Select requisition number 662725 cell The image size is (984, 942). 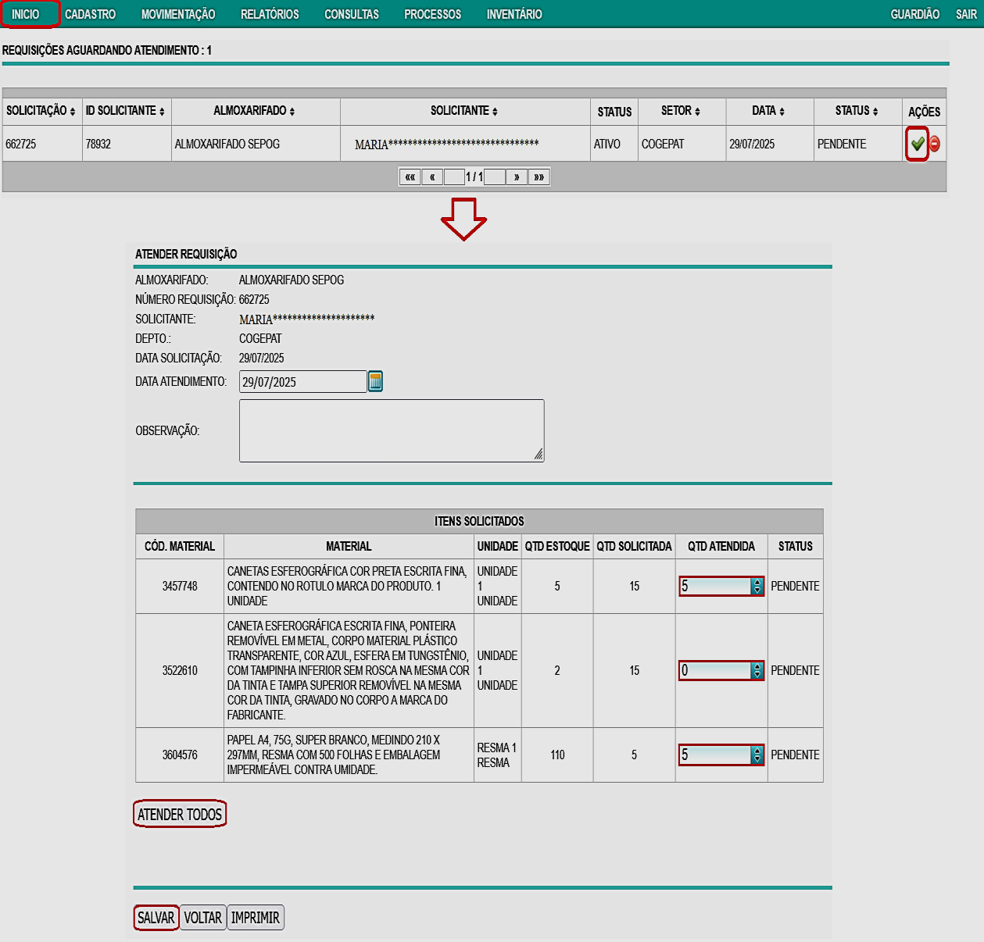pyautogui.click(x=42, y=144)
